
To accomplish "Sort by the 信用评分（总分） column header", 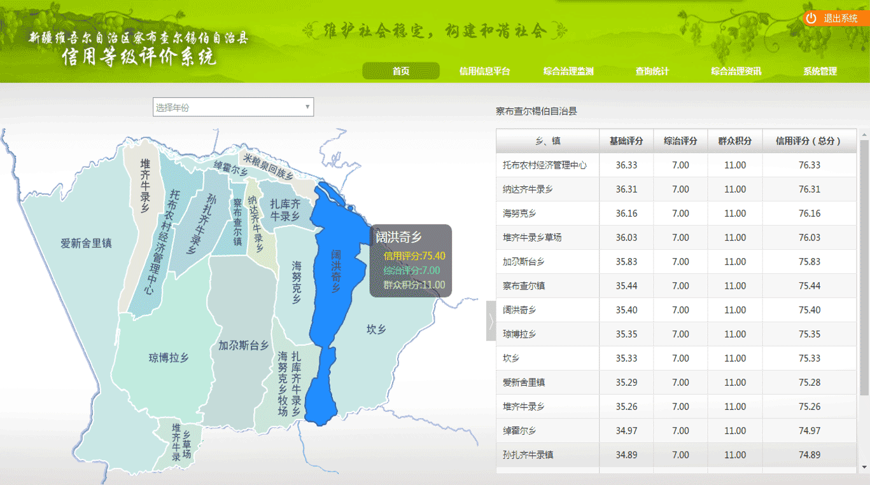I will (x=810, y=141).
